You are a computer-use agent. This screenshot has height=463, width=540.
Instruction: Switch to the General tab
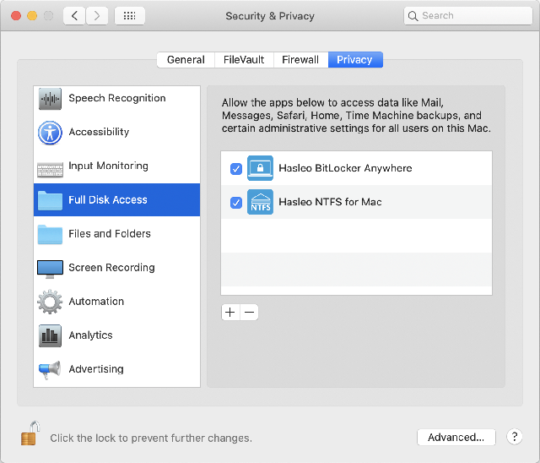click(186, 60)
